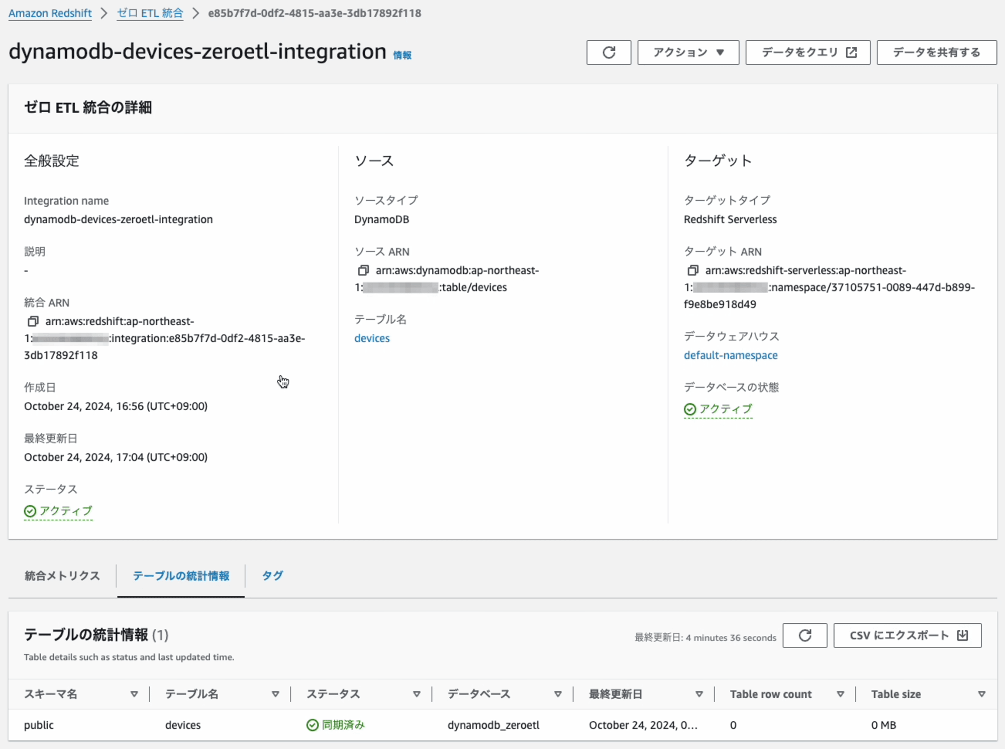Sort by テーブル名 column arrow
The height and width of the screenshot is (749, 1005).
[x=275, y=694]
